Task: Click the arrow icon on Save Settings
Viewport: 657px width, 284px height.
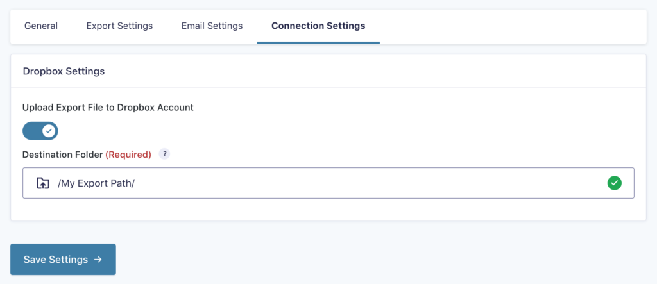Action: click(98, 260)
